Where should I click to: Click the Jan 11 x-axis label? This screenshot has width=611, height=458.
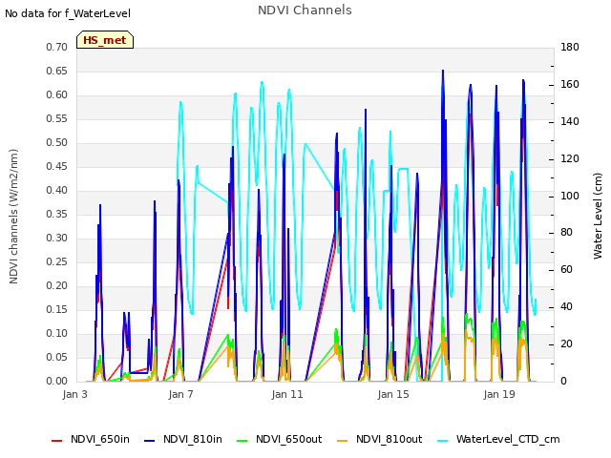[x=287, y=394]
